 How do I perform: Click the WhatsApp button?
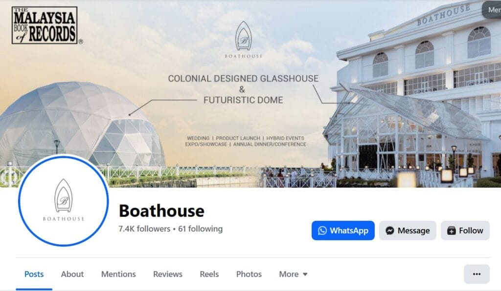(x=343, y=230)
